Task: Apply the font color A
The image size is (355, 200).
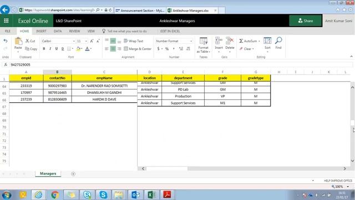Action: click(87, 49)
